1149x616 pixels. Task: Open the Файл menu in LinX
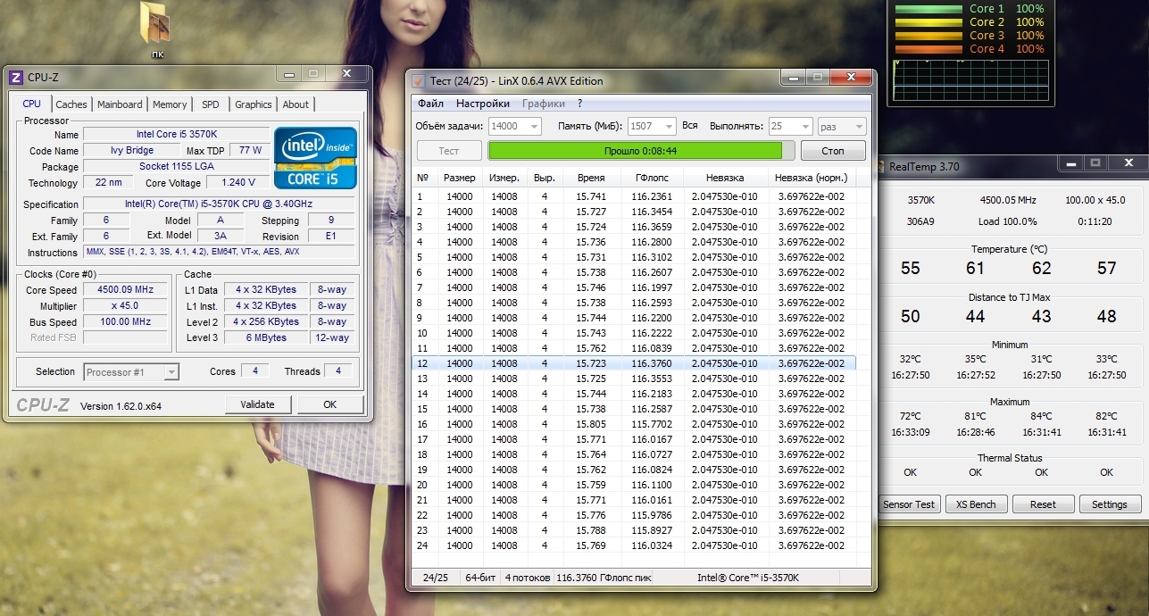[x=430, y=104]
